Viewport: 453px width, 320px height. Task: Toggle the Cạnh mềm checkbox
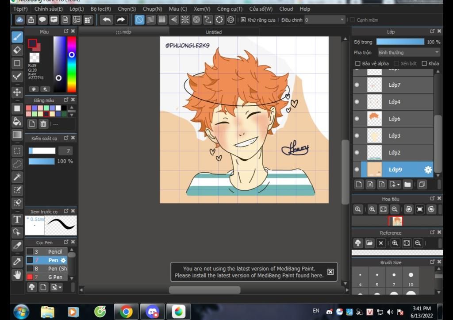click(x=352, y=20)
